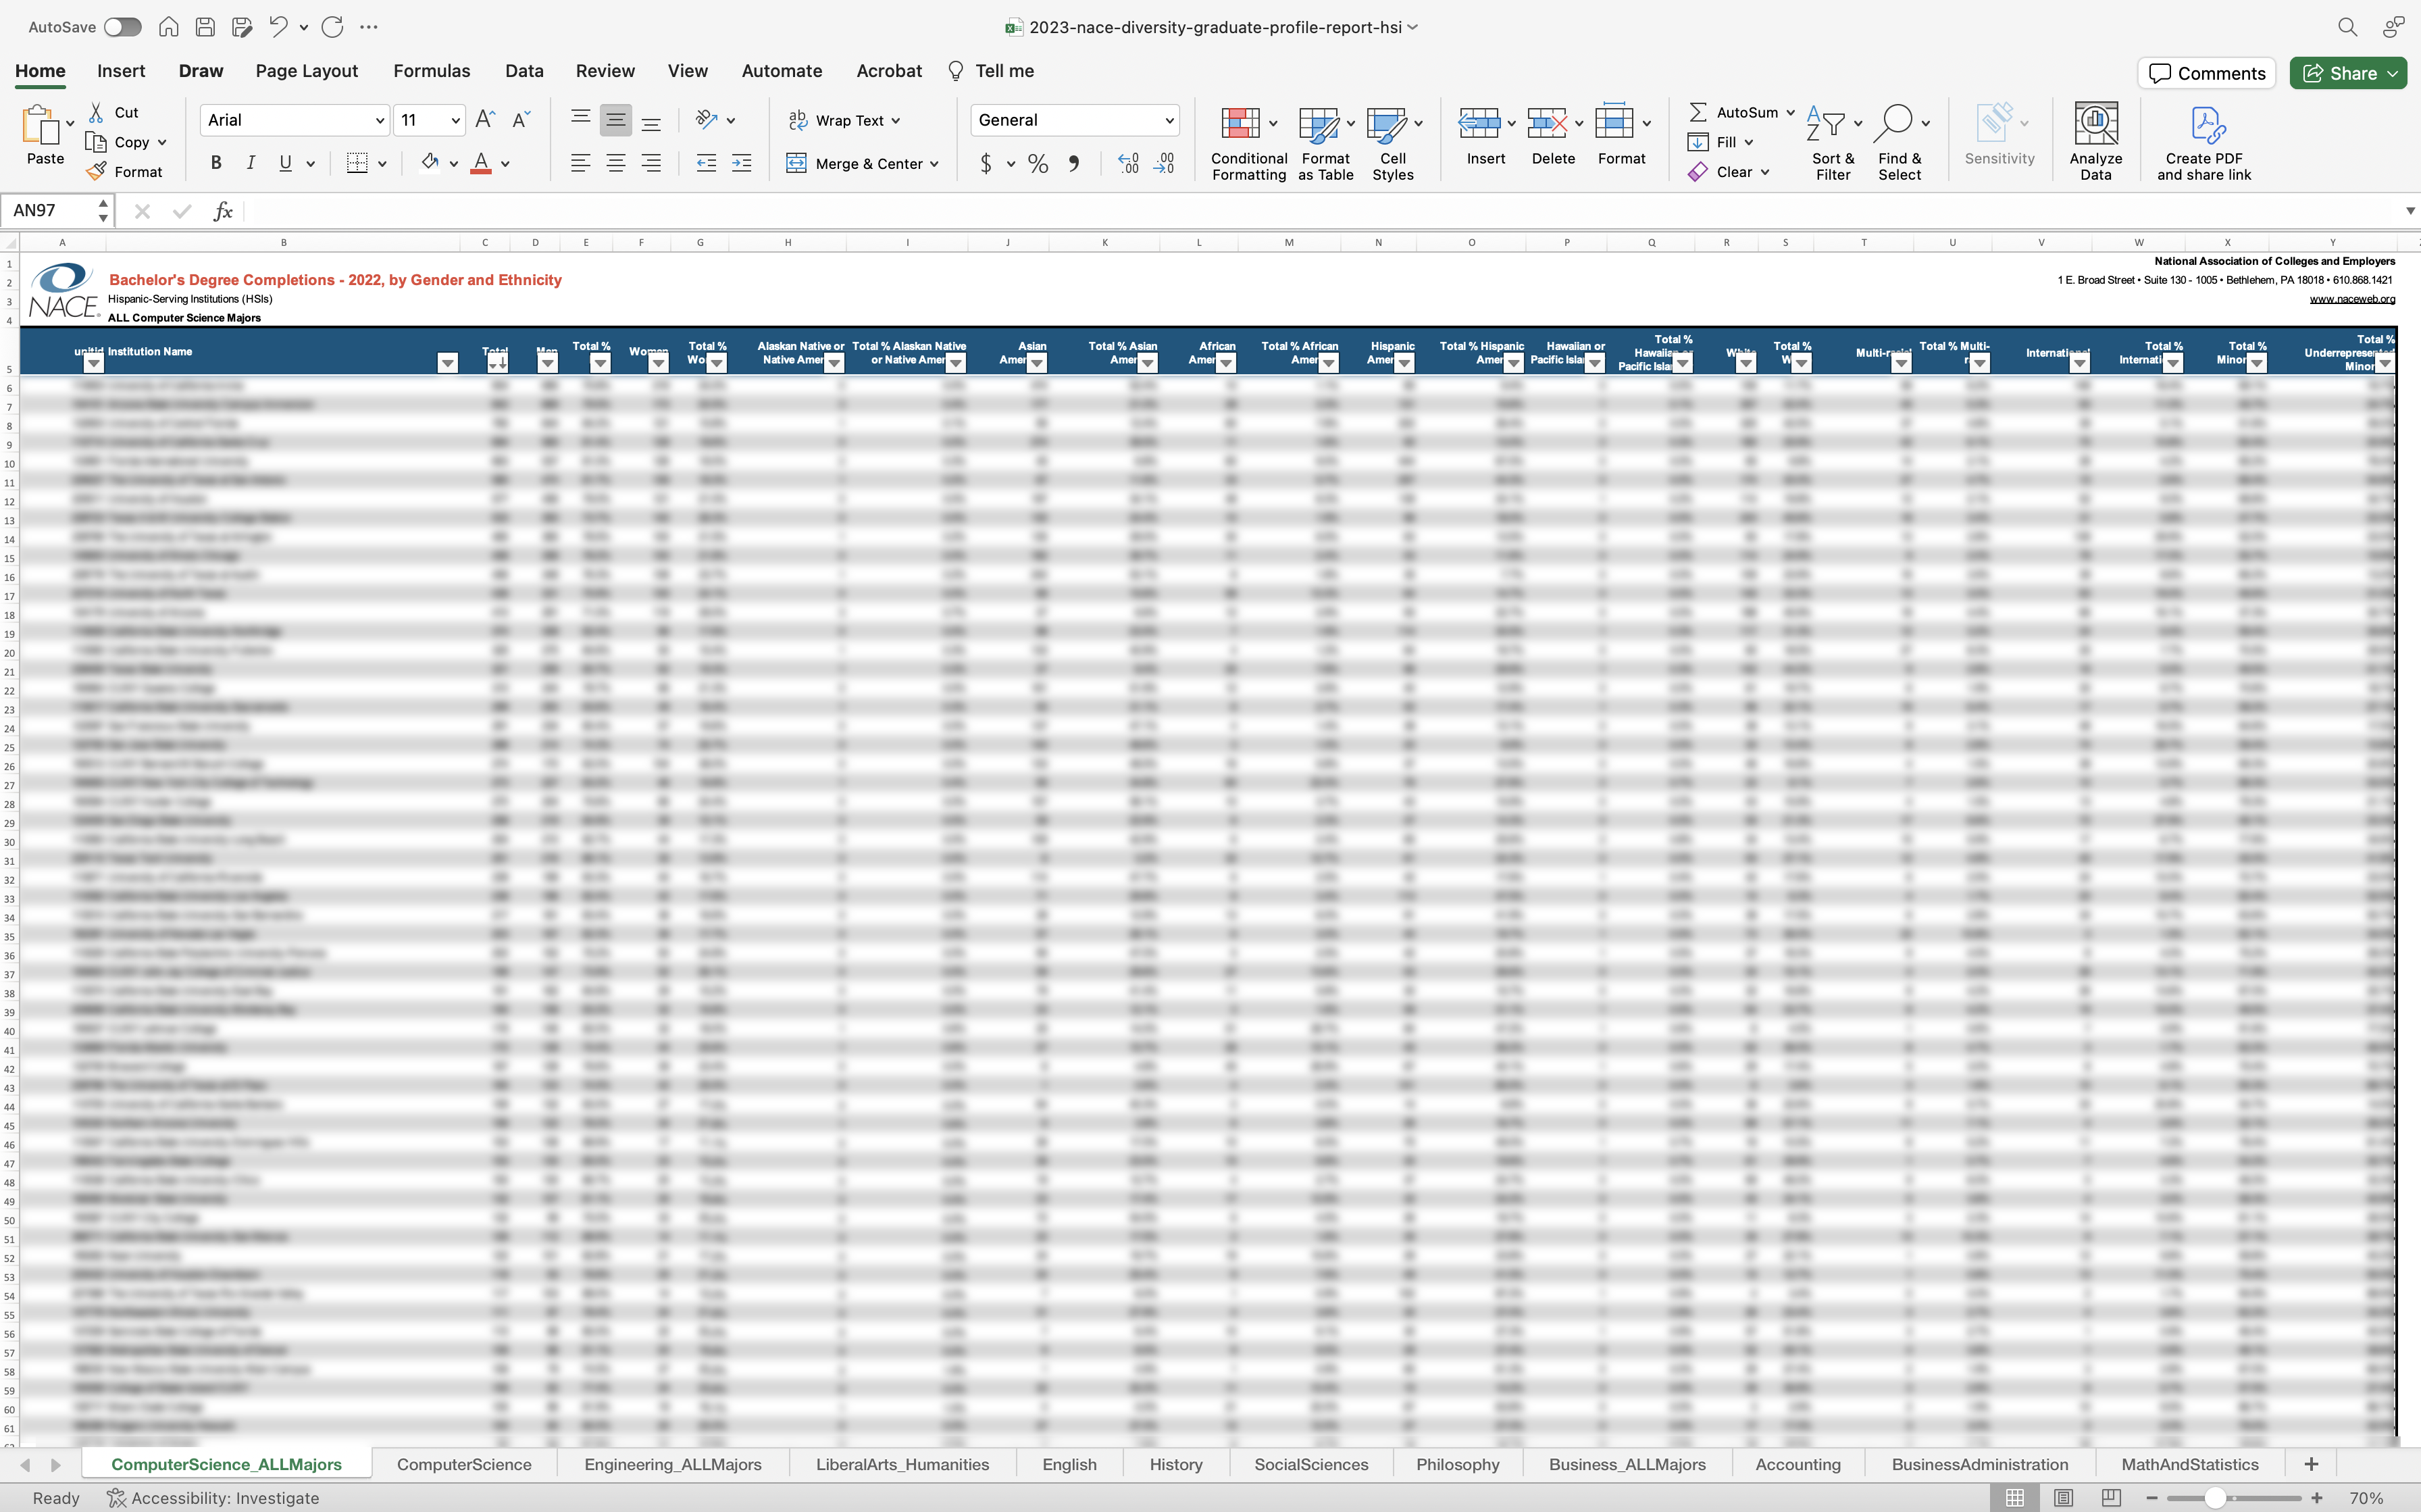
Task: Switch to the Insert ribbon tab
Action: coord(121,71)
